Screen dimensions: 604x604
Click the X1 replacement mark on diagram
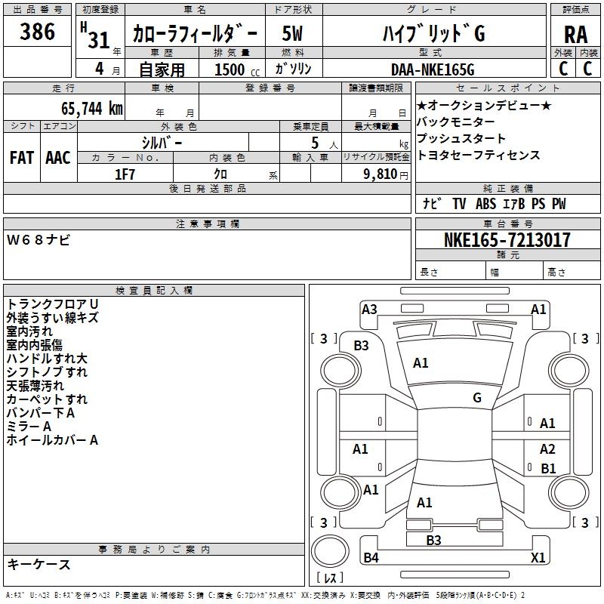pyautogui.click(x=538, y=558)
